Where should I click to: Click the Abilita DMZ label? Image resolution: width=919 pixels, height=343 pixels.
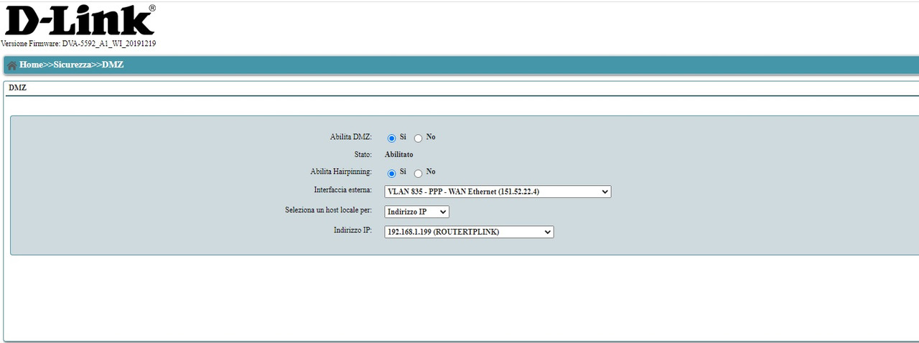(x=351, y=137)
